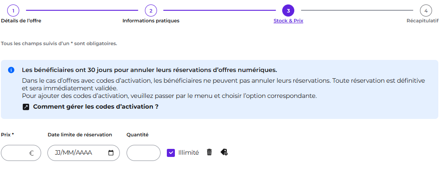
Task: Go to Informations pratiques step
Action: 151,21
